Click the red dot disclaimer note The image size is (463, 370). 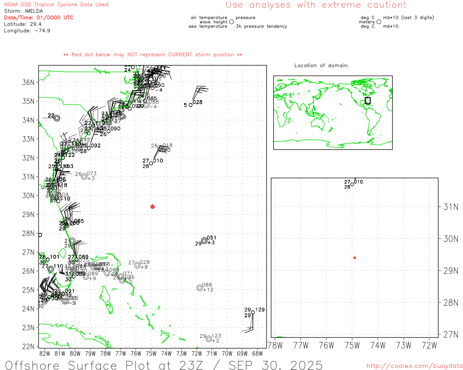153,55
